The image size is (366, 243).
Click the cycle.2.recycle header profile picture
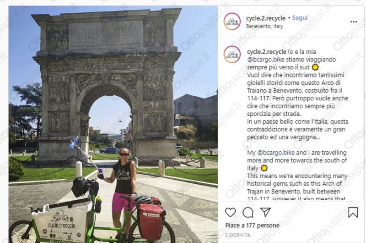[232, 21]
